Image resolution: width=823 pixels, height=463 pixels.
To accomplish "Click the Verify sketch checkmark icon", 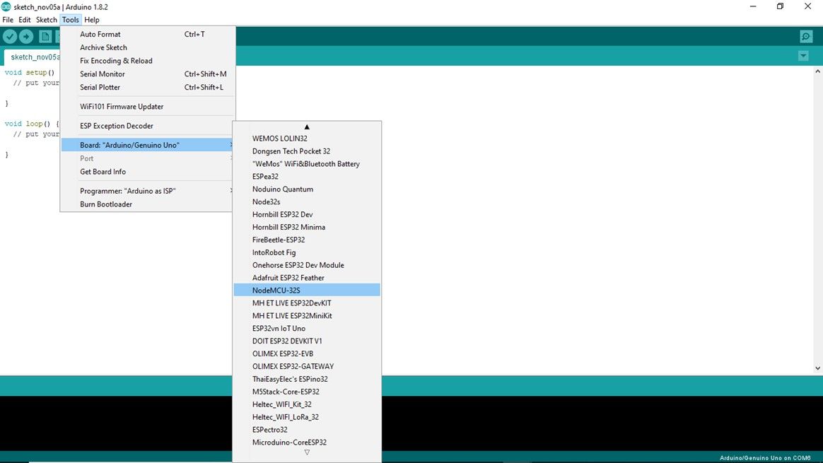I will click(10, 36).
